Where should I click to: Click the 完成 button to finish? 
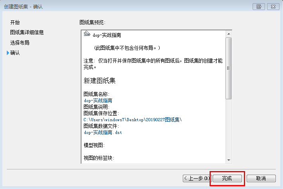click(227, 178)
